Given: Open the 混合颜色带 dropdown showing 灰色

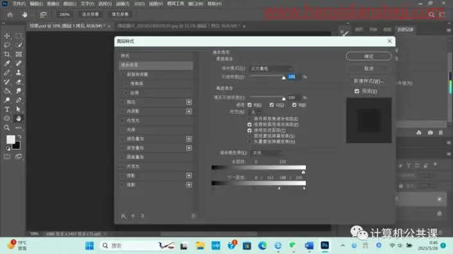Looking at the screenshot, I should pos(267,153).
